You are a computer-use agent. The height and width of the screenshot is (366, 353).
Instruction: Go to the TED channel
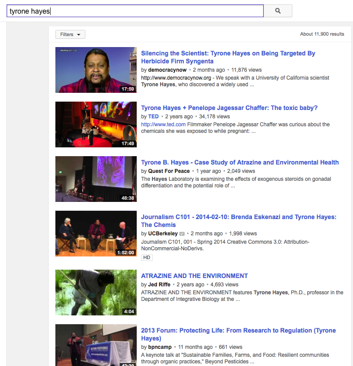153,117
